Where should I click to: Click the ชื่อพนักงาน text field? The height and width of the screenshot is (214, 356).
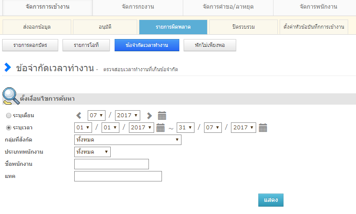pyautogui.click(x=112, y=164)
